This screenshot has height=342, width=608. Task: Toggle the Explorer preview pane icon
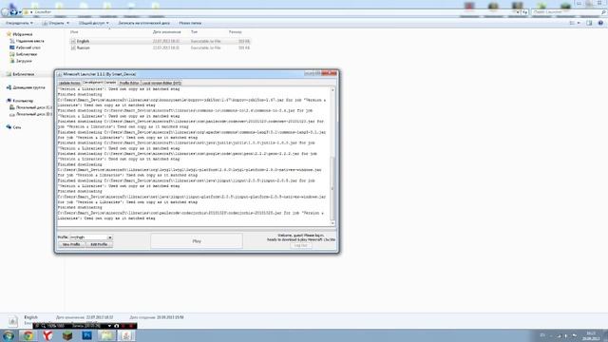(x=589, y=23)
